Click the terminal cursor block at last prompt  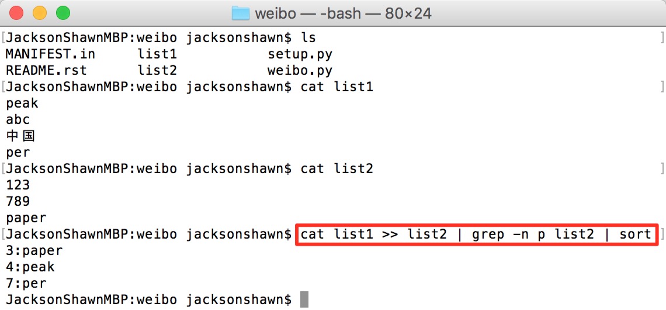pyautogui.click(x=304, y=299)
